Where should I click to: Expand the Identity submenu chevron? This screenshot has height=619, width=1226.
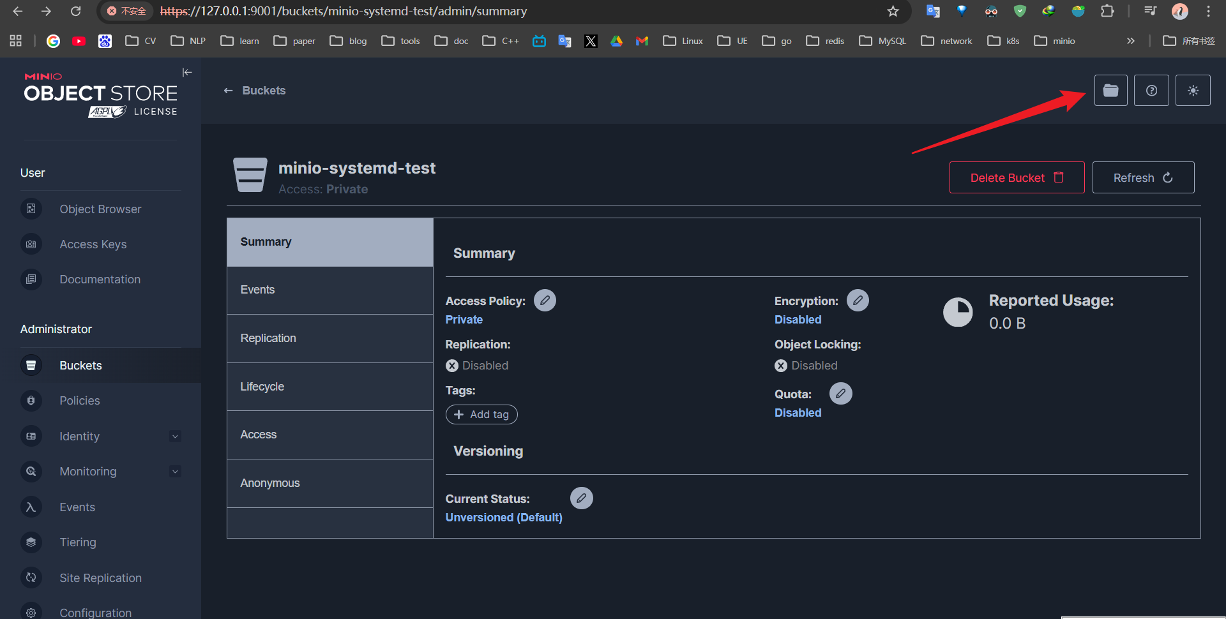tap(175, 436)
